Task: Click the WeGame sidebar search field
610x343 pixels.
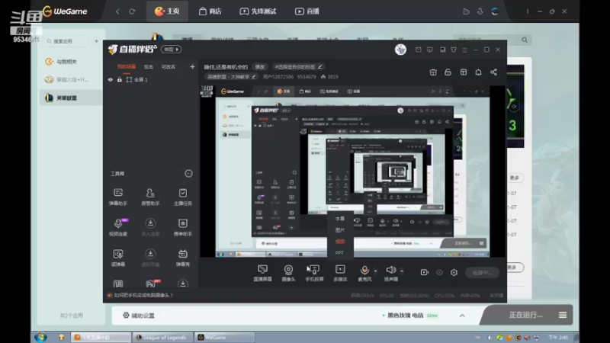Action: click(66, 41)
